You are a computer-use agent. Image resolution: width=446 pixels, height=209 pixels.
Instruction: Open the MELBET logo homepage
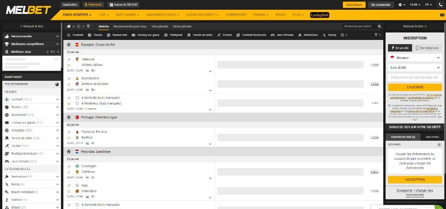click(x=28, y=10)
